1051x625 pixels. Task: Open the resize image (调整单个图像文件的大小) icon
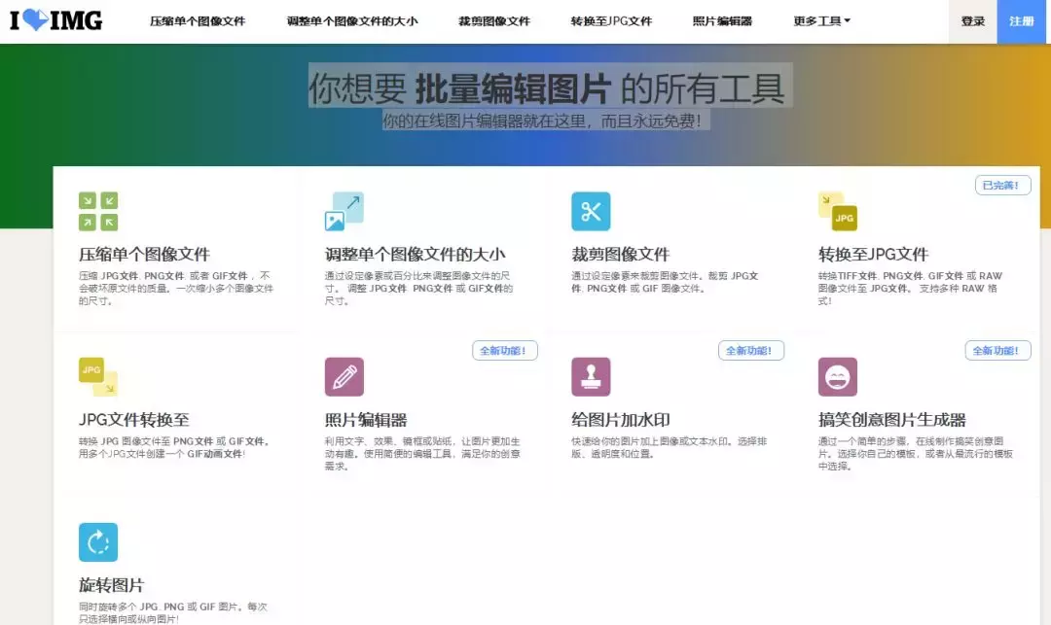pyautogui.click(x=344, y=212)
